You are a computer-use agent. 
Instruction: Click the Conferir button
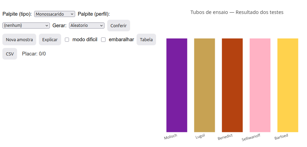click(118, 26)
